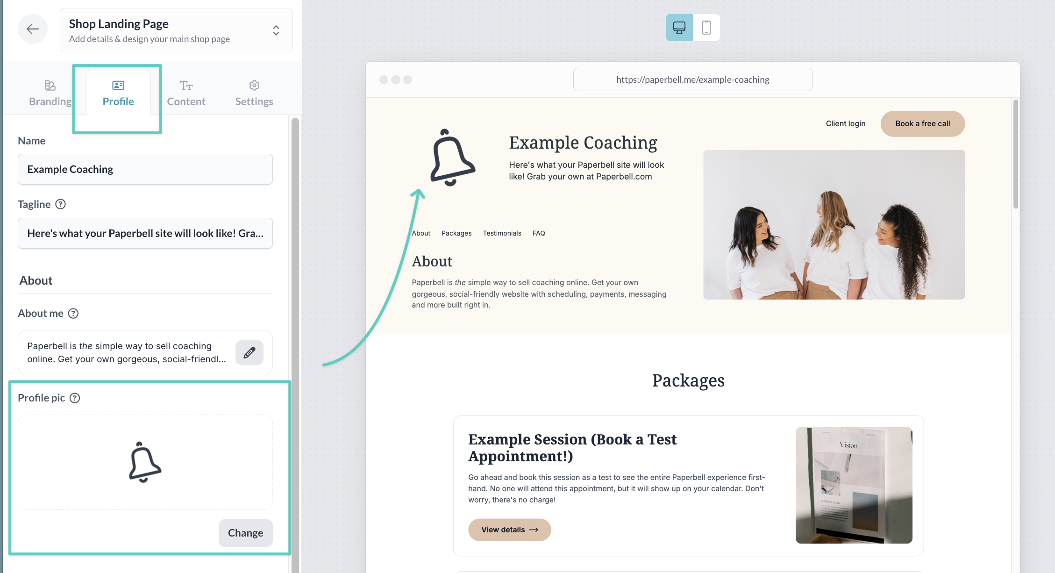Image resolution: width=1055 pixels, height=573 pixels.
Task: Click the View details button for Example Session
Action: tap(509, 530)
